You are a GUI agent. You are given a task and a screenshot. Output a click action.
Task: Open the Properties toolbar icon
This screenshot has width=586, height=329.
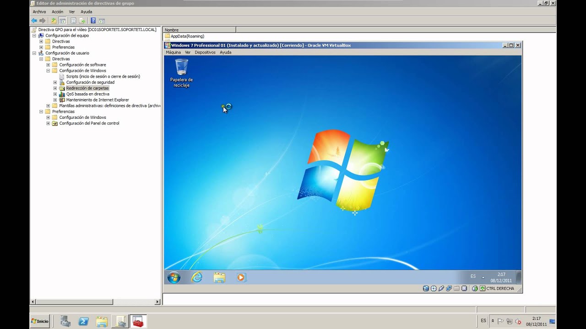(73, 21)
